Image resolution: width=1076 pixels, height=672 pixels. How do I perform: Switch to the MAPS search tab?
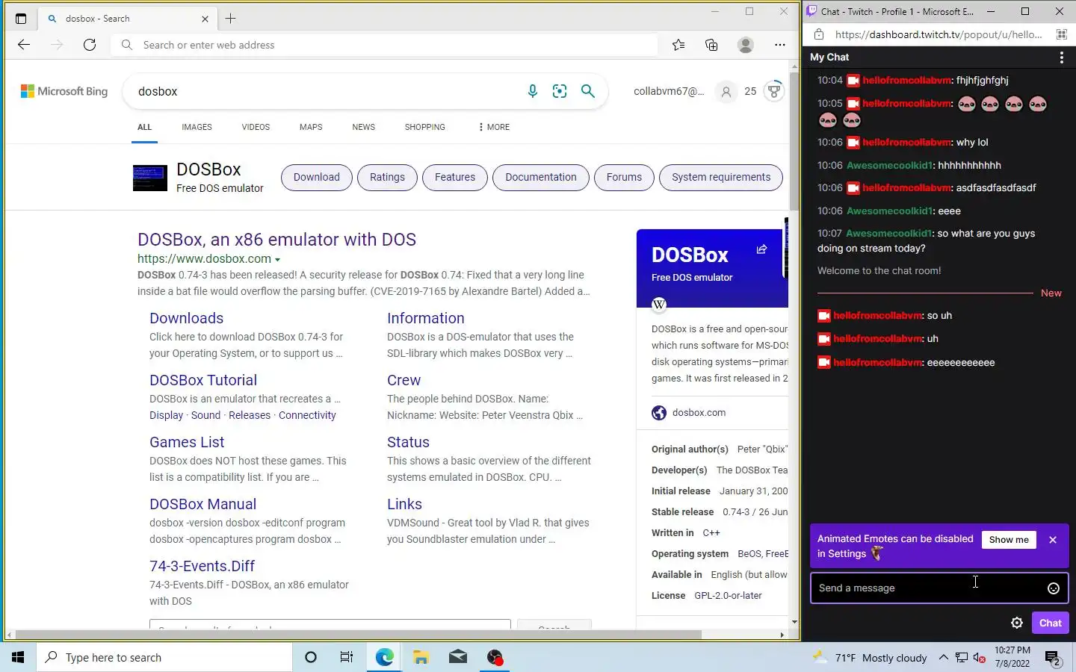click(311, 127)
